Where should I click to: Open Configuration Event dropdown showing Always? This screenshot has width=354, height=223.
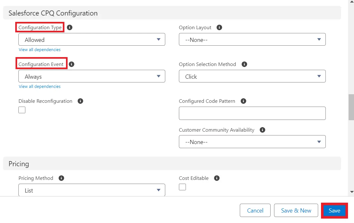(92, 76)
